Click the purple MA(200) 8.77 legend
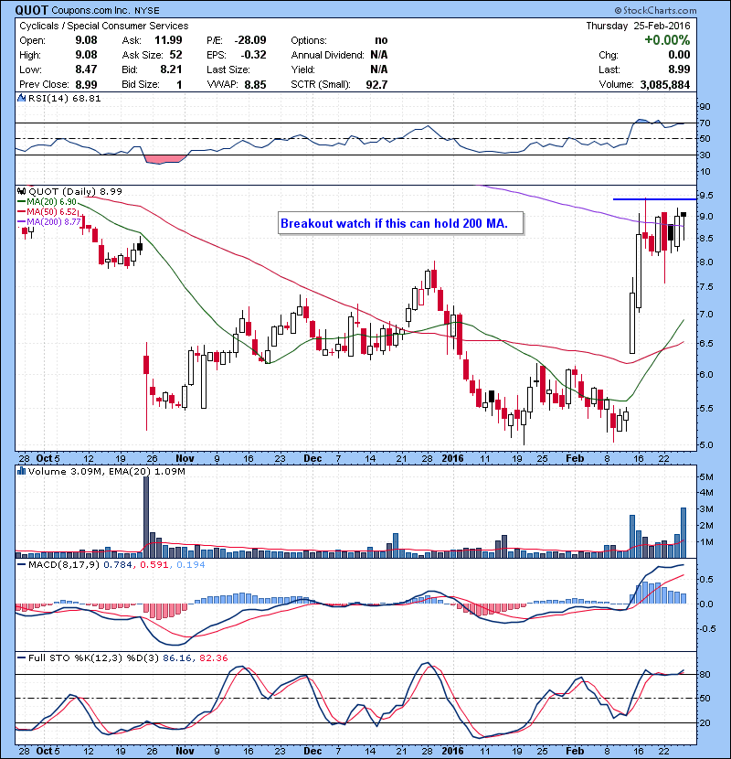 click(49, 221)
